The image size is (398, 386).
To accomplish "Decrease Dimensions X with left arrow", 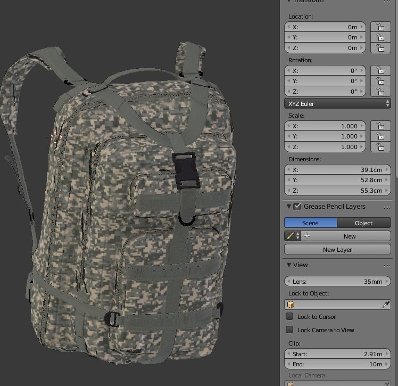I will point(288,169).
